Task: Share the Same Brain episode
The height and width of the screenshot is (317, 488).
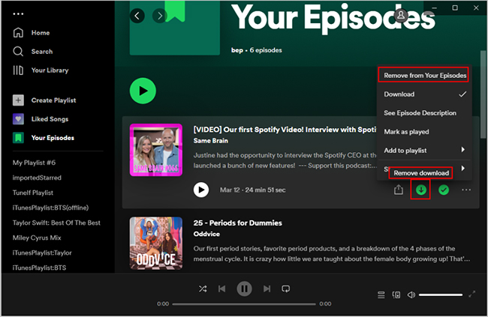Action: [x=399, y=190]
